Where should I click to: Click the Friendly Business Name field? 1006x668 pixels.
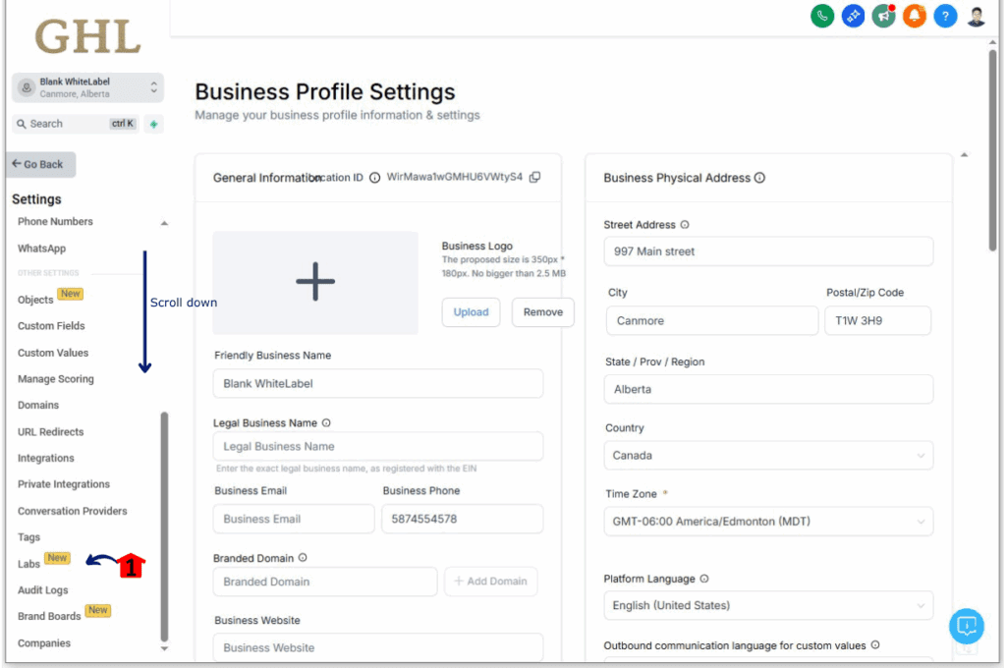coord(377,383)
